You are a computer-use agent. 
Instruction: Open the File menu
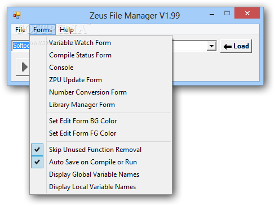pos(20,30)
